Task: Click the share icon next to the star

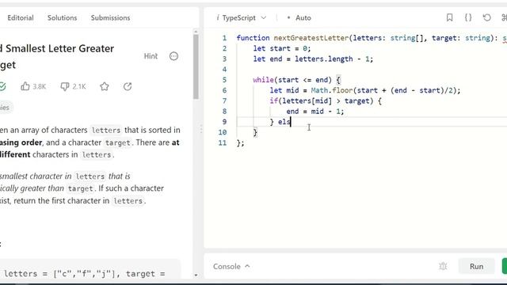Action: (128, 86)
